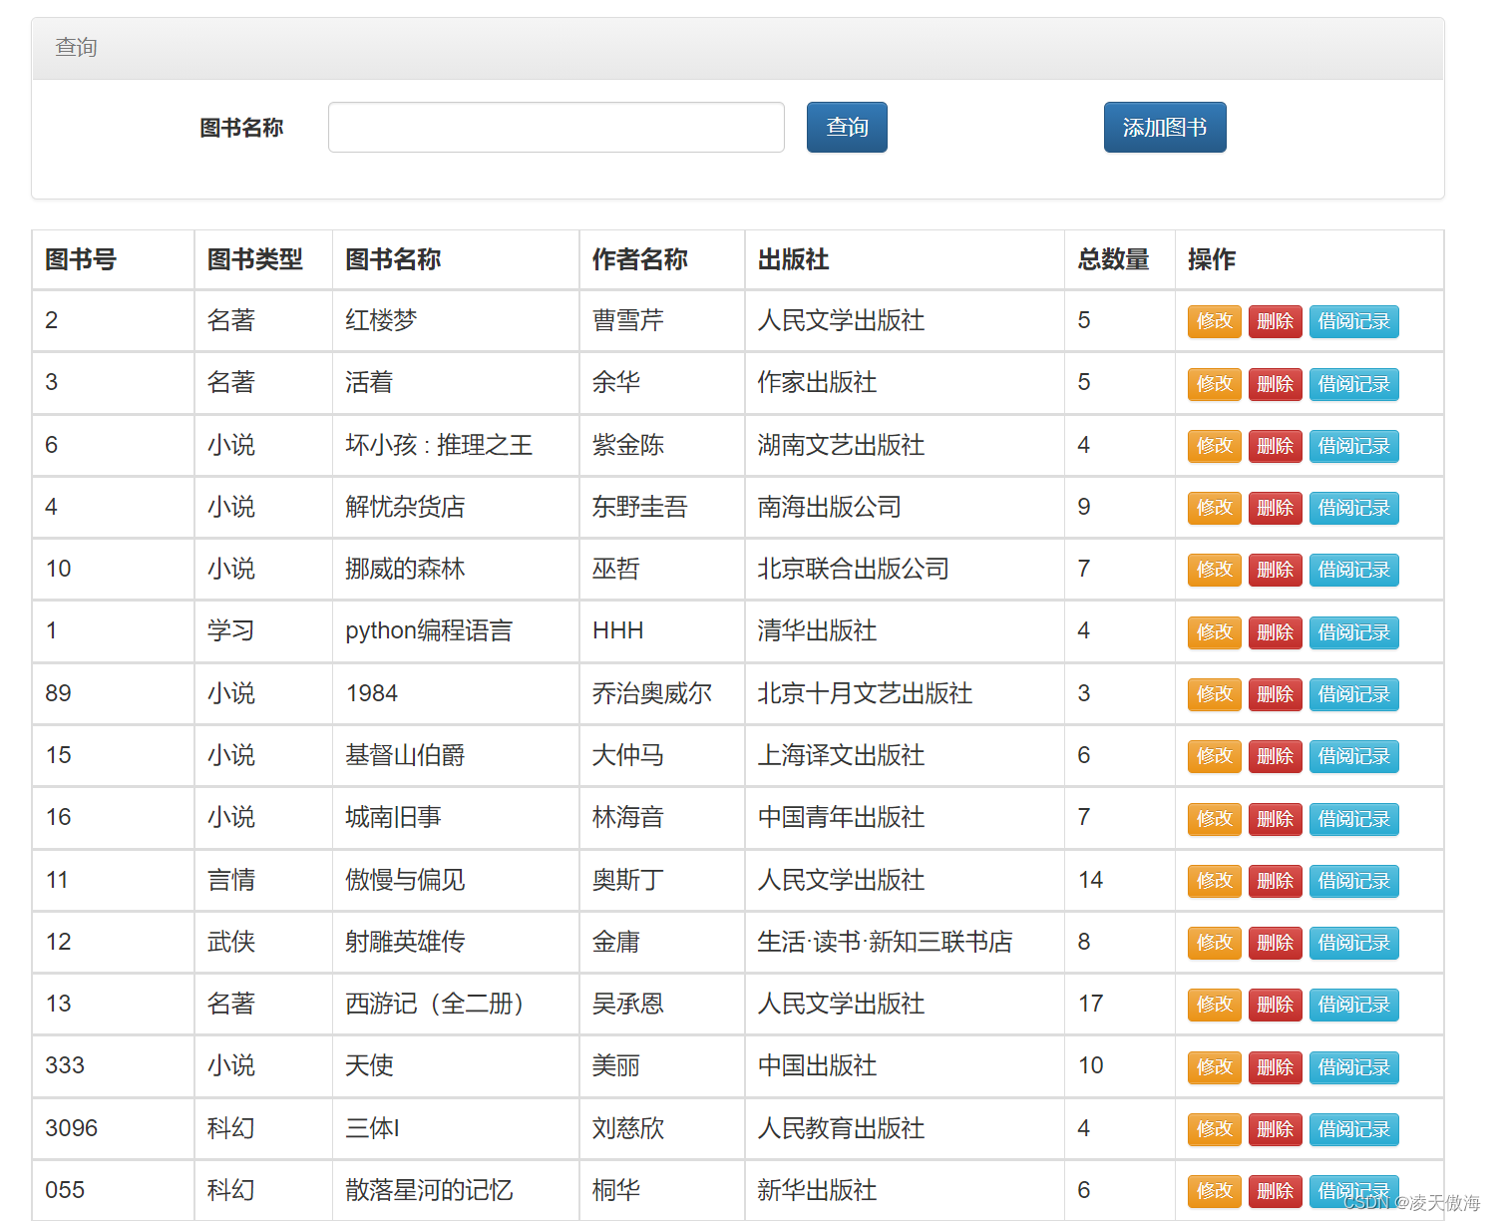1496x1221 pixels.
Task: Click 修改 for 傲慢与偏见
Action: click(1215, 881)
